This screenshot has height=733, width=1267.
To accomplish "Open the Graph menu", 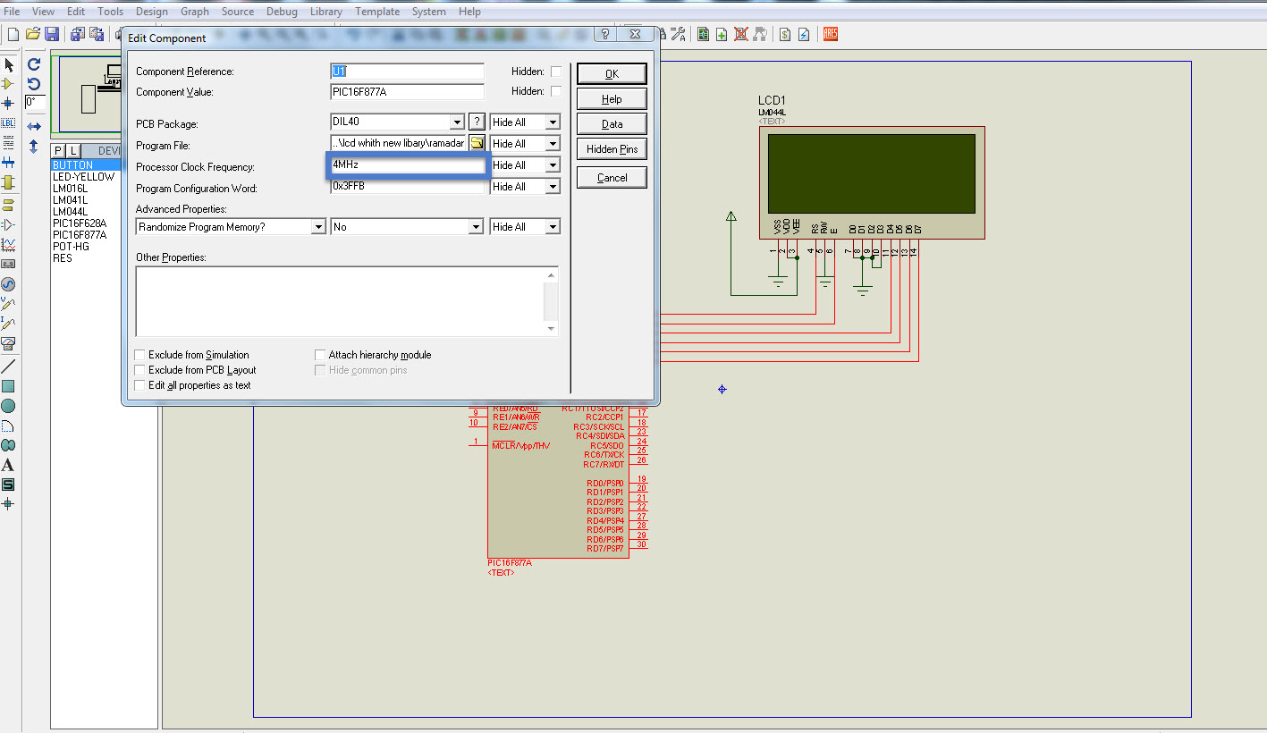I will (x=195, y=12).
